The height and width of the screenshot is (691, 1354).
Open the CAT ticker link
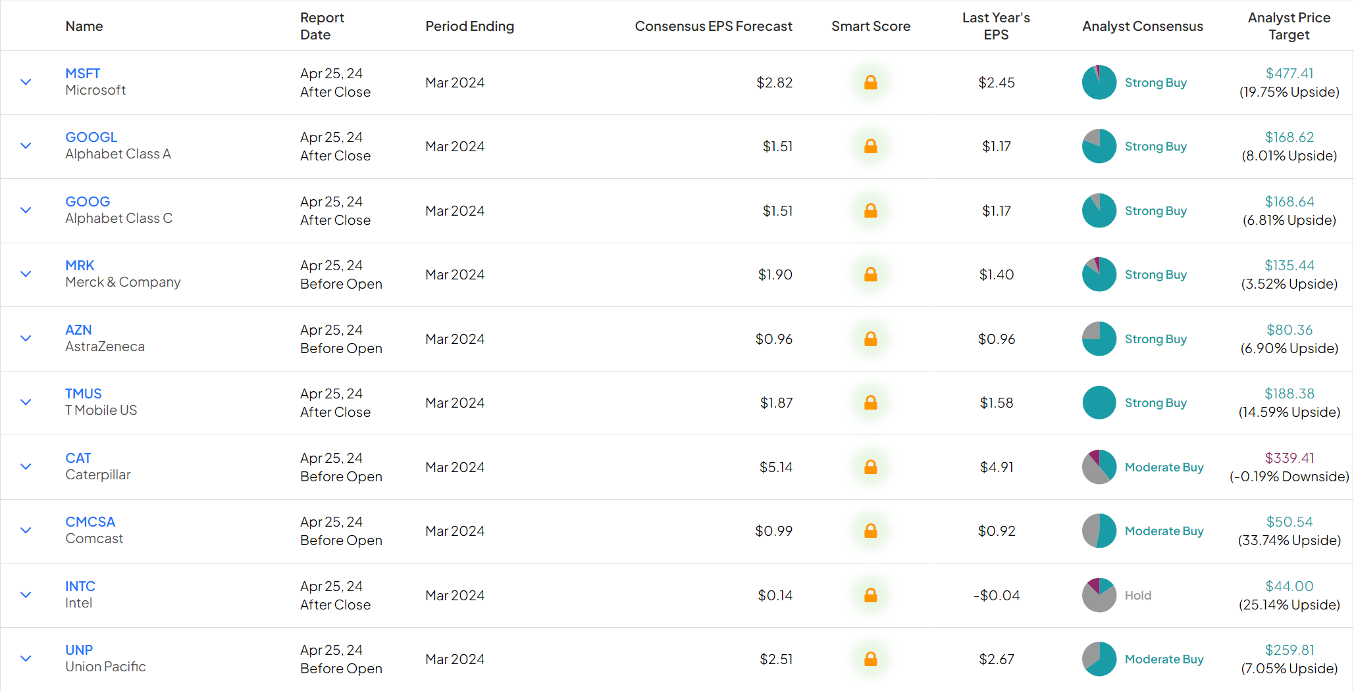[x=78, y=458]
